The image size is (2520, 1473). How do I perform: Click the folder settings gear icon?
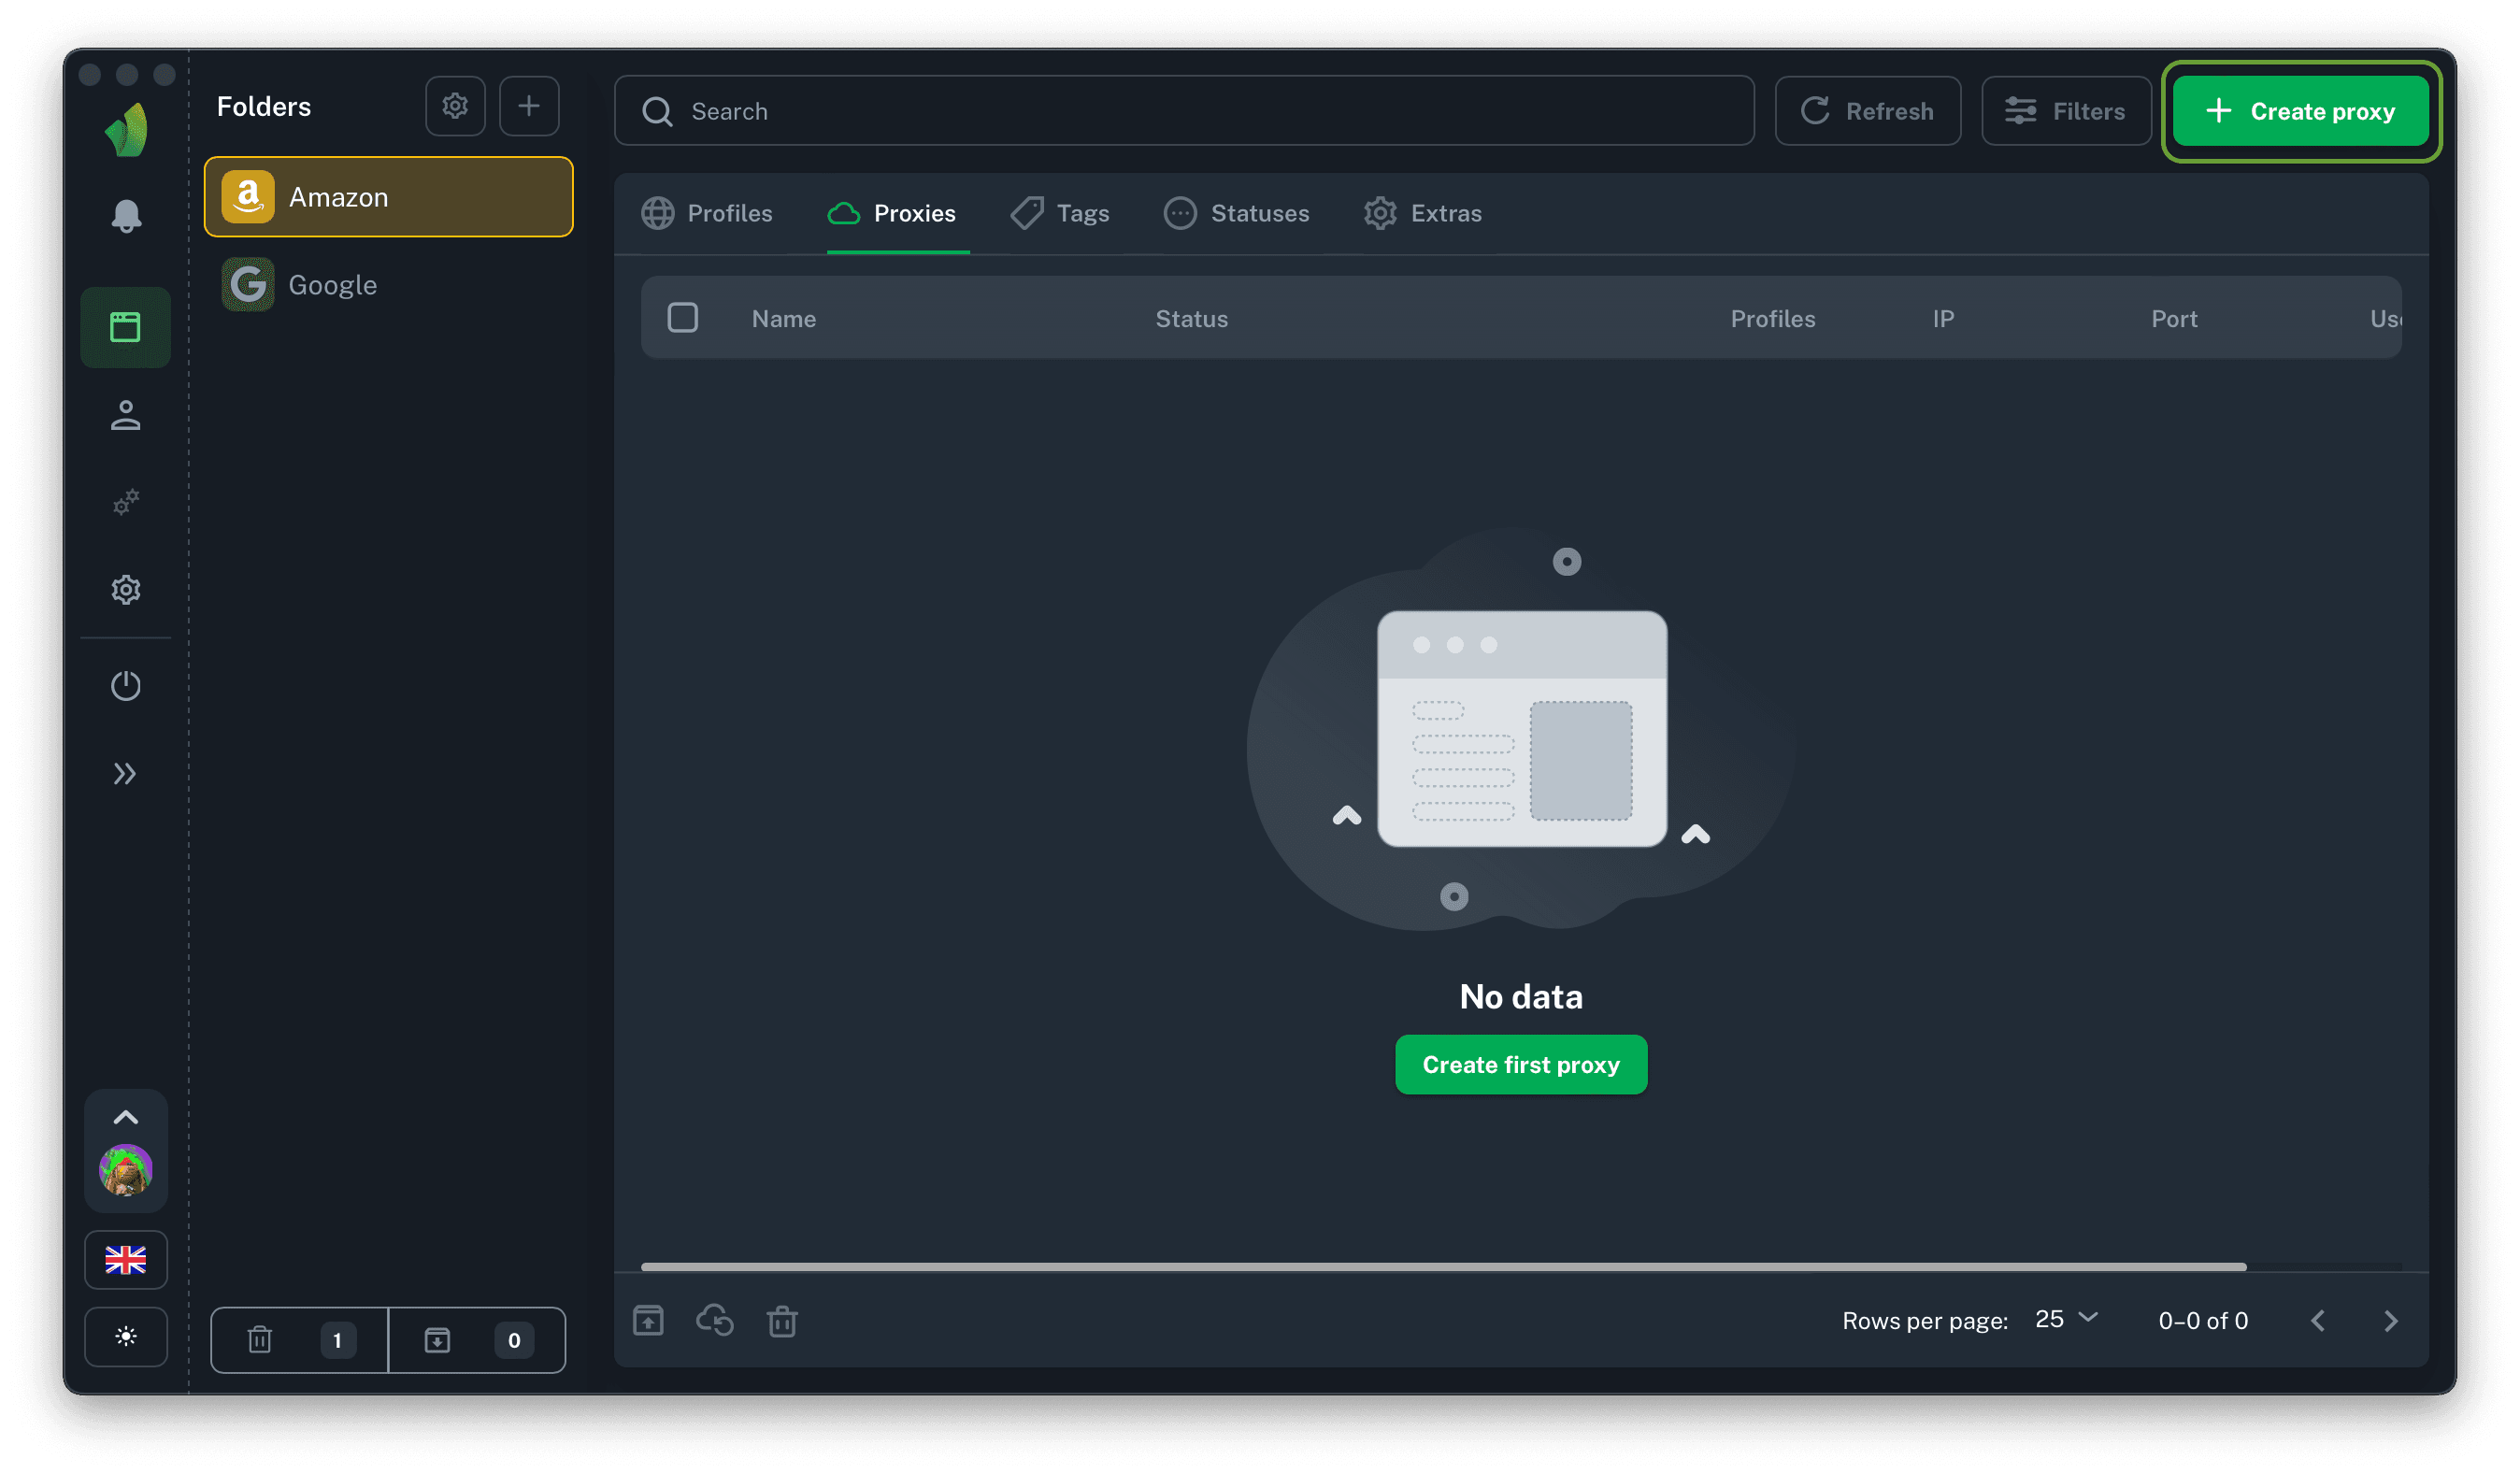click(455, 106)
